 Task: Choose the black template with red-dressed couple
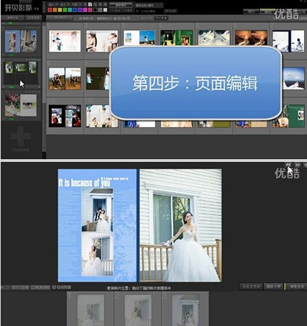pos(65,116)
